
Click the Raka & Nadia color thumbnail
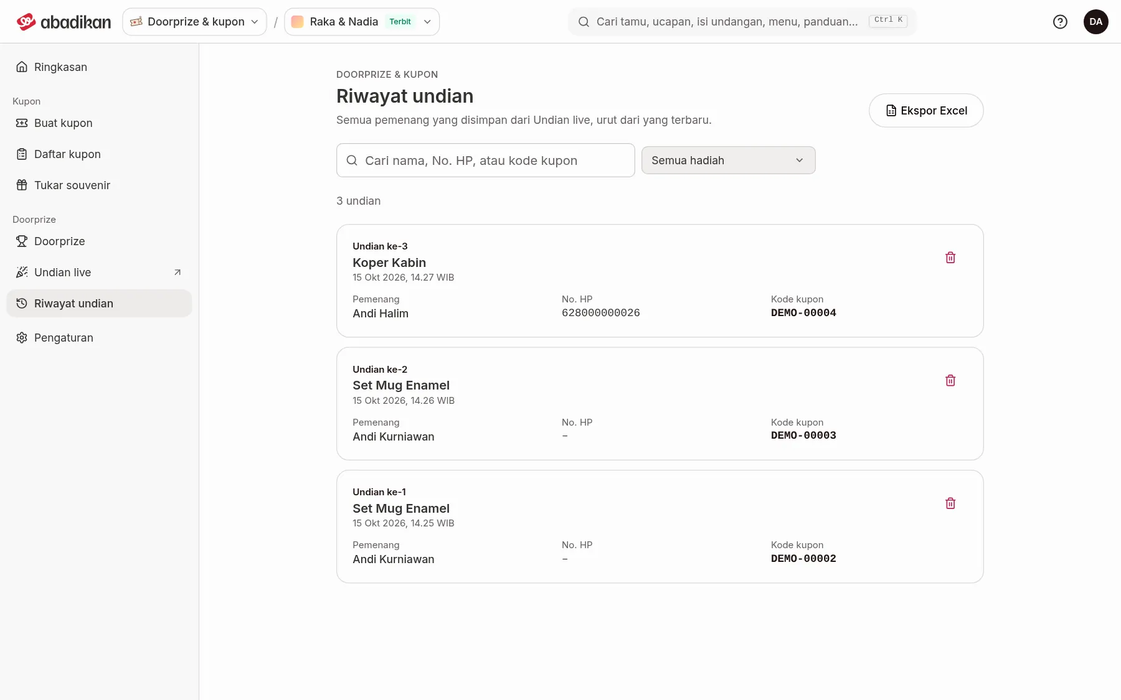[x=298, y=22]
